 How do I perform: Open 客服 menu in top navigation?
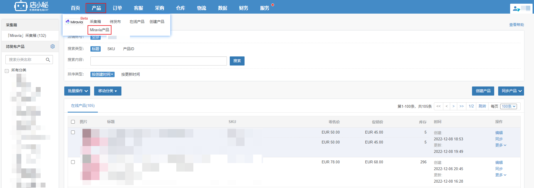pyautogui.click(x=138, y=8)
